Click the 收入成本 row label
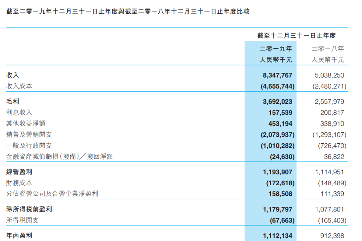The height and width of the screenshot is (241, 362). point(19,86)
